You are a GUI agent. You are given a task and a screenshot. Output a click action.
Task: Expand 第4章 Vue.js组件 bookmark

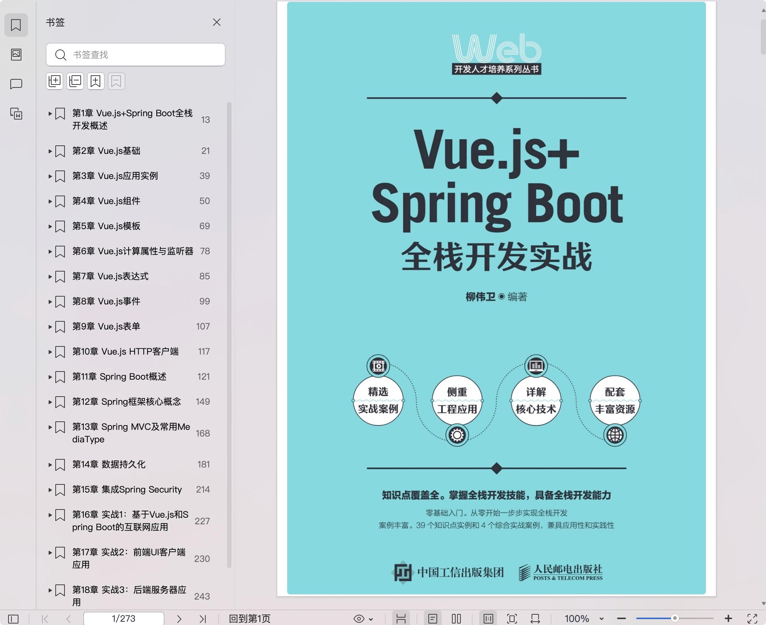pyautogui.click(x=50, y=201)
